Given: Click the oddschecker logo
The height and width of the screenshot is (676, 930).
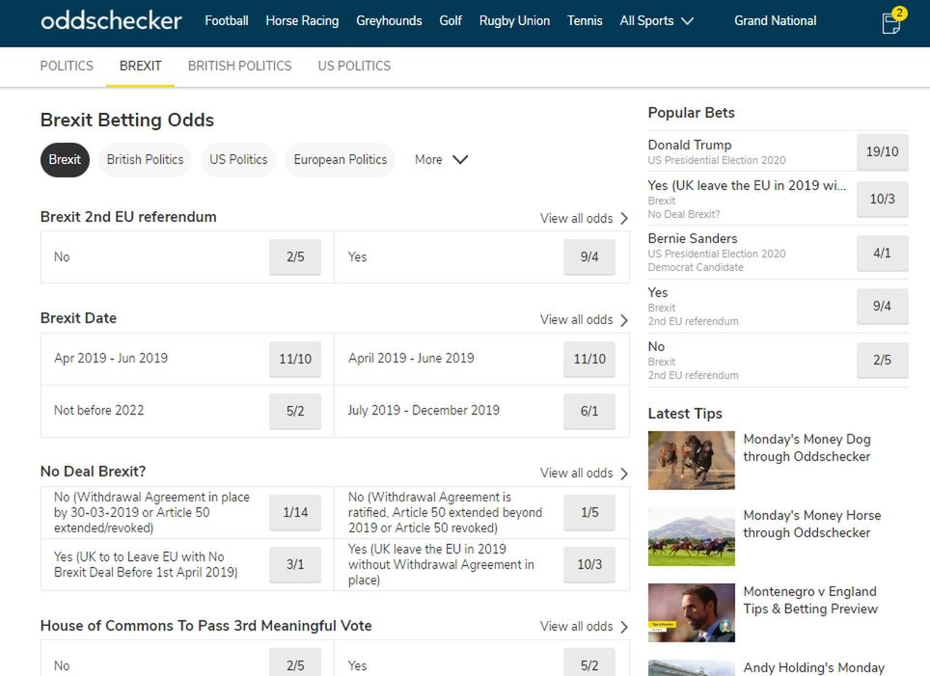Looking at the screenshot, I should click(111, 21).
